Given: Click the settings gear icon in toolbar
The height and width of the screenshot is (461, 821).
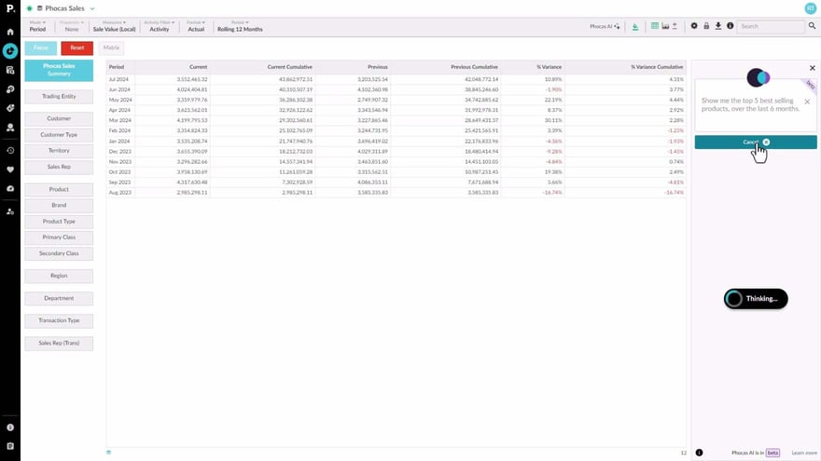Looking at the screenshot, I should (694, 26).
